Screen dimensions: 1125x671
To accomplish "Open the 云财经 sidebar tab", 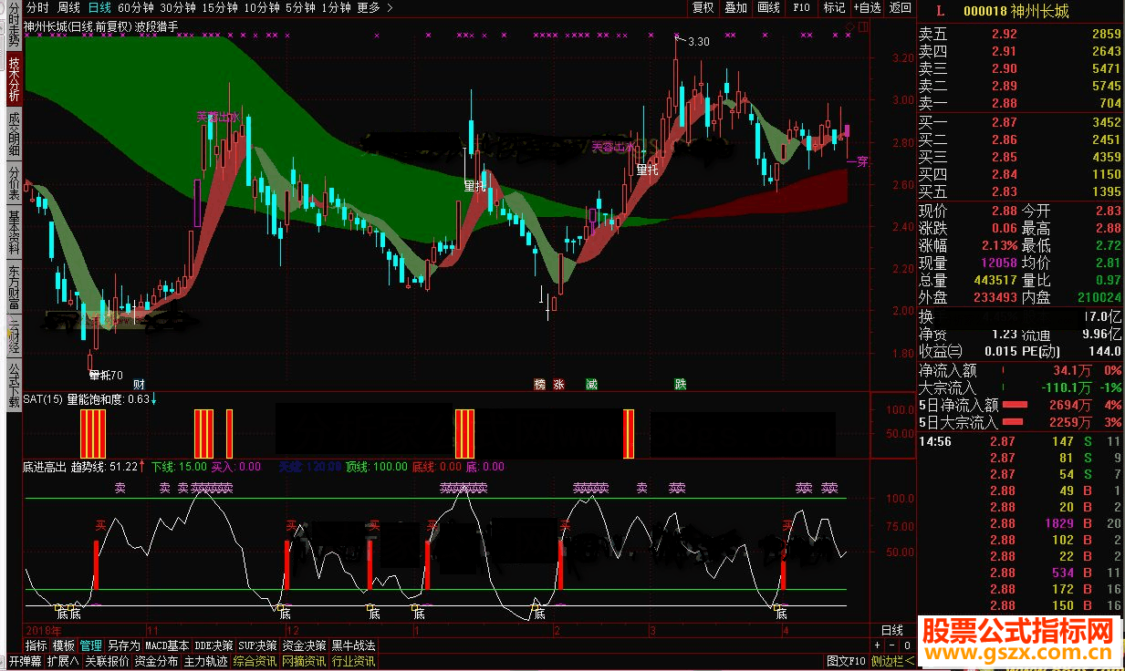I will [x=14, y=335].
